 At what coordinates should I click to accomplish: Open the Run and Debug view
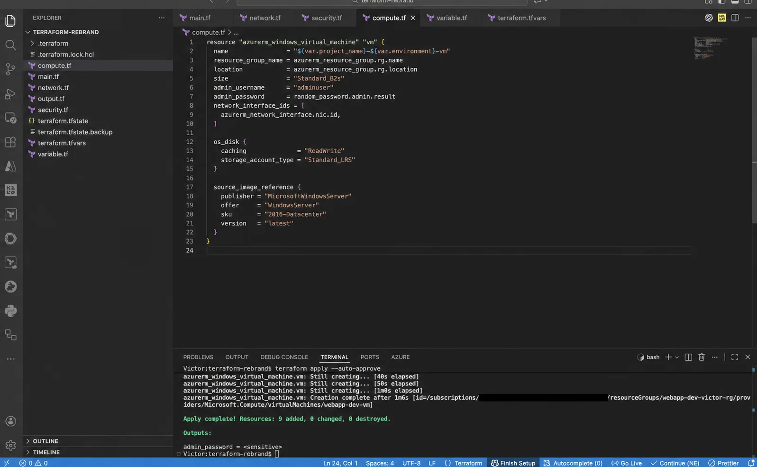[x=10, y=94]
